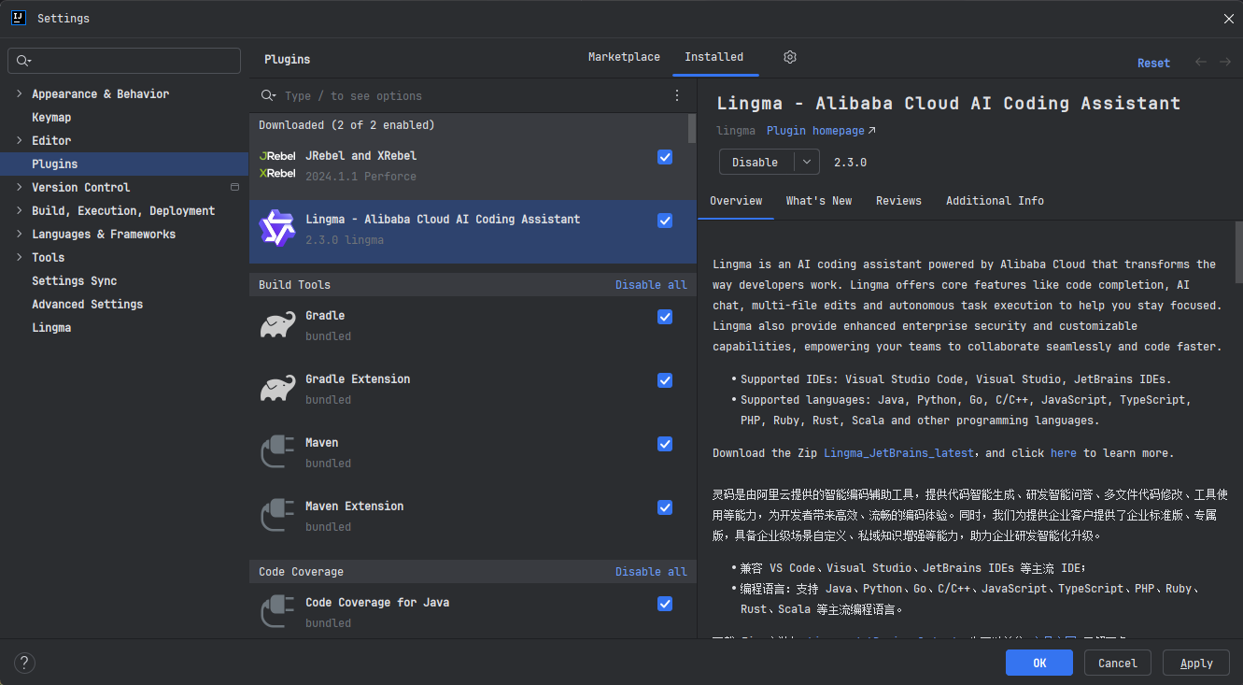The width and height of the screenshot is (1243, 685).
Task: Click the Reset link
Action: click(1153, 63)
